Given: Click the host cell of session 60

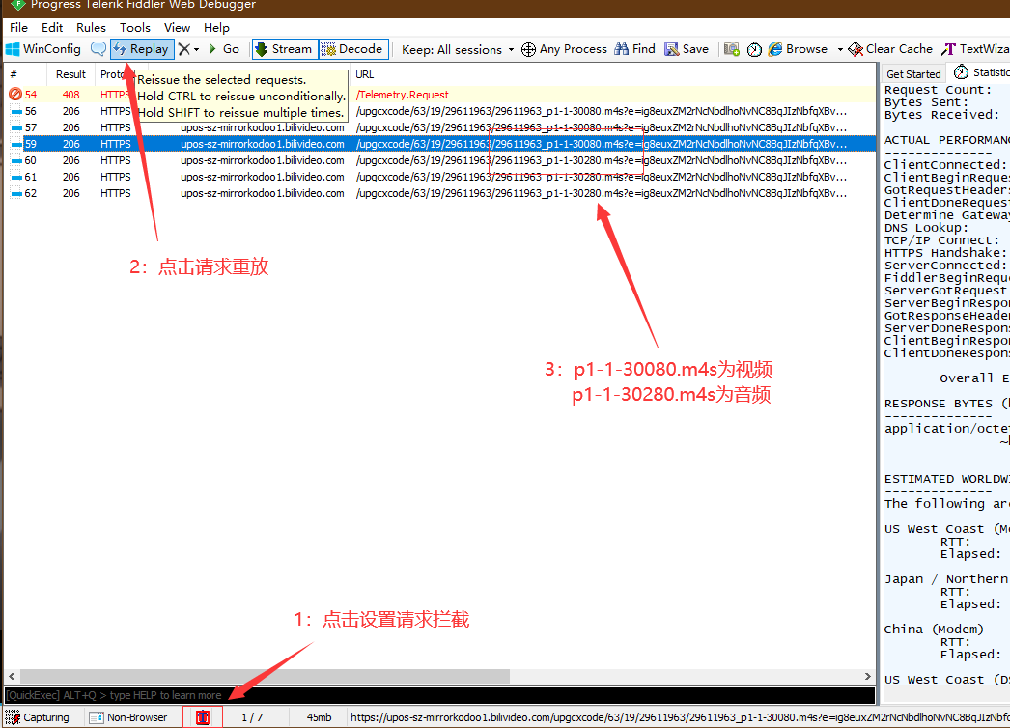Looking at the screenshot, I should [x=263, y=160].
